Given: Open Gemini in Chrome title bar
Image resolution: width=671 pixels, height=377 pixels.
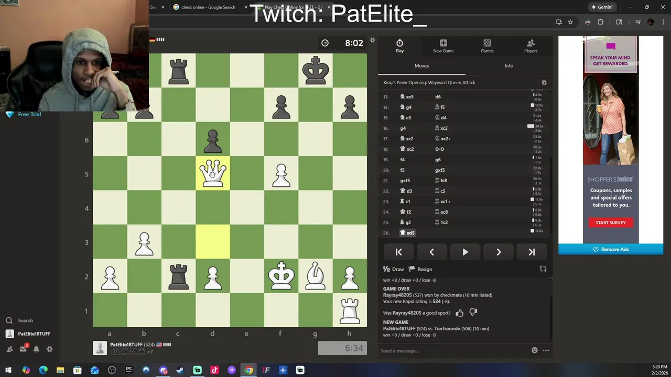Looking at the screenshot, I should [x=601, y=7].
